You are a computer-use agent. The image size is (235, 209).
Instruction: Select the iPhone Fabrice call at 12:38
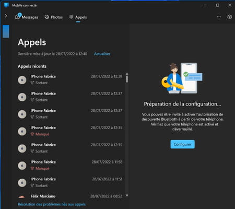70,79
